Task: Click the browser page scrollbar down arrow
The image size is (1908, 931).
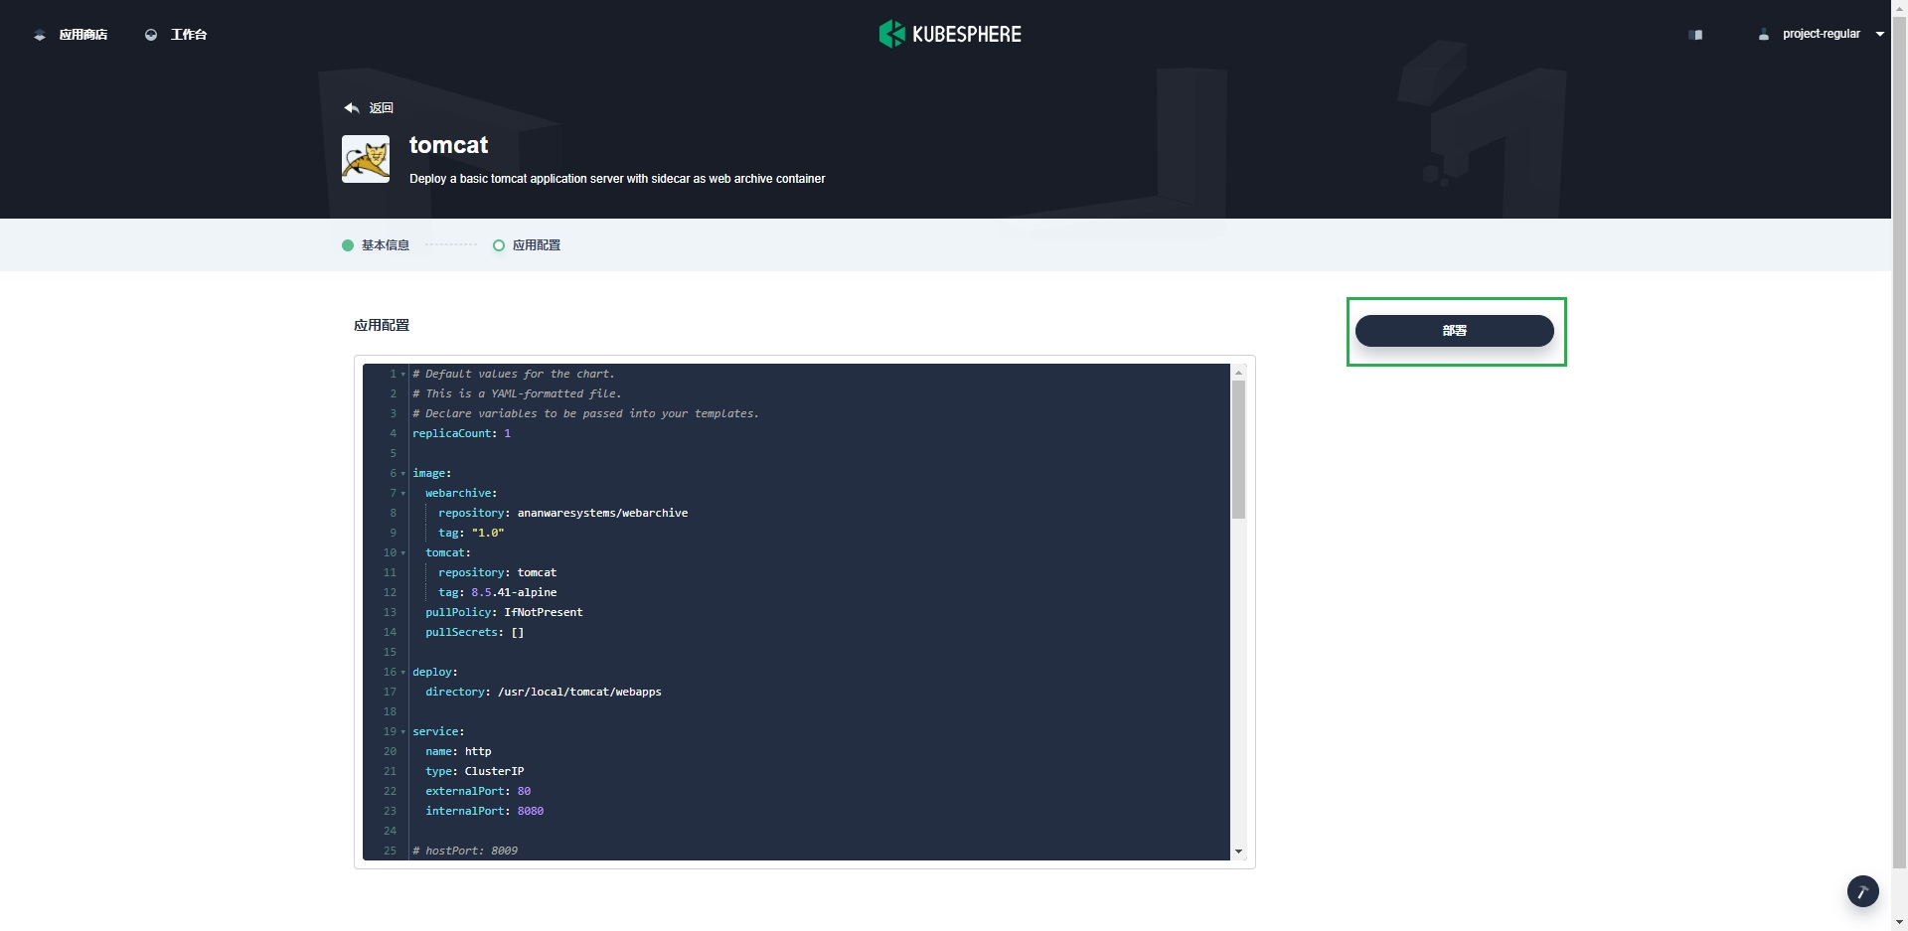Action: pyautogui.click(x=1899, y=923)
